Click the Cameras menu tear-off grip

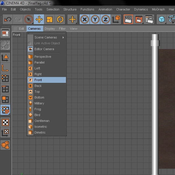pyautogui.click(x=47, y=33)
